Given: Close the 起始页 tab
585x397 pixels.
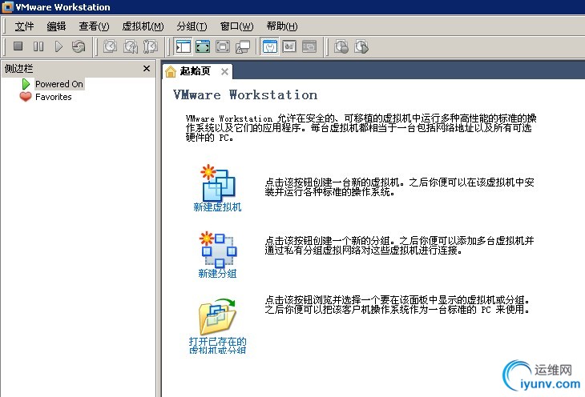Looking at the screenshot, I should pyautogui.click(x=224, y=71).
